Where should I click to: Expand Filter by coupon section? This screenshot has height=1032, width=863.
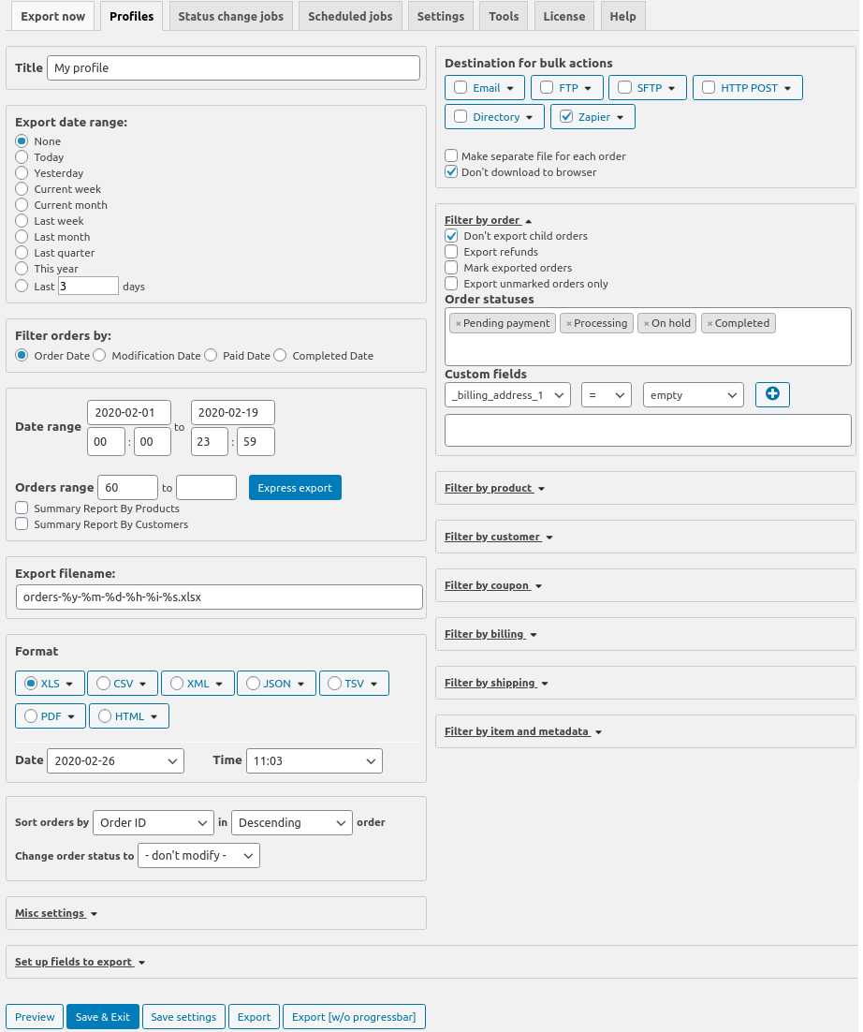pos(493,585)
